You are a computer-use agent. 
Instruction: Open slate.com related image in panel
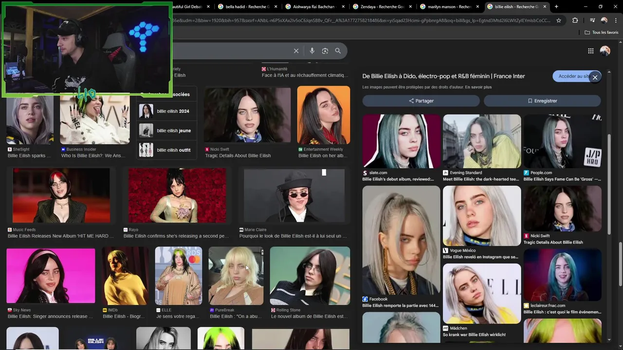click(402, 141)
